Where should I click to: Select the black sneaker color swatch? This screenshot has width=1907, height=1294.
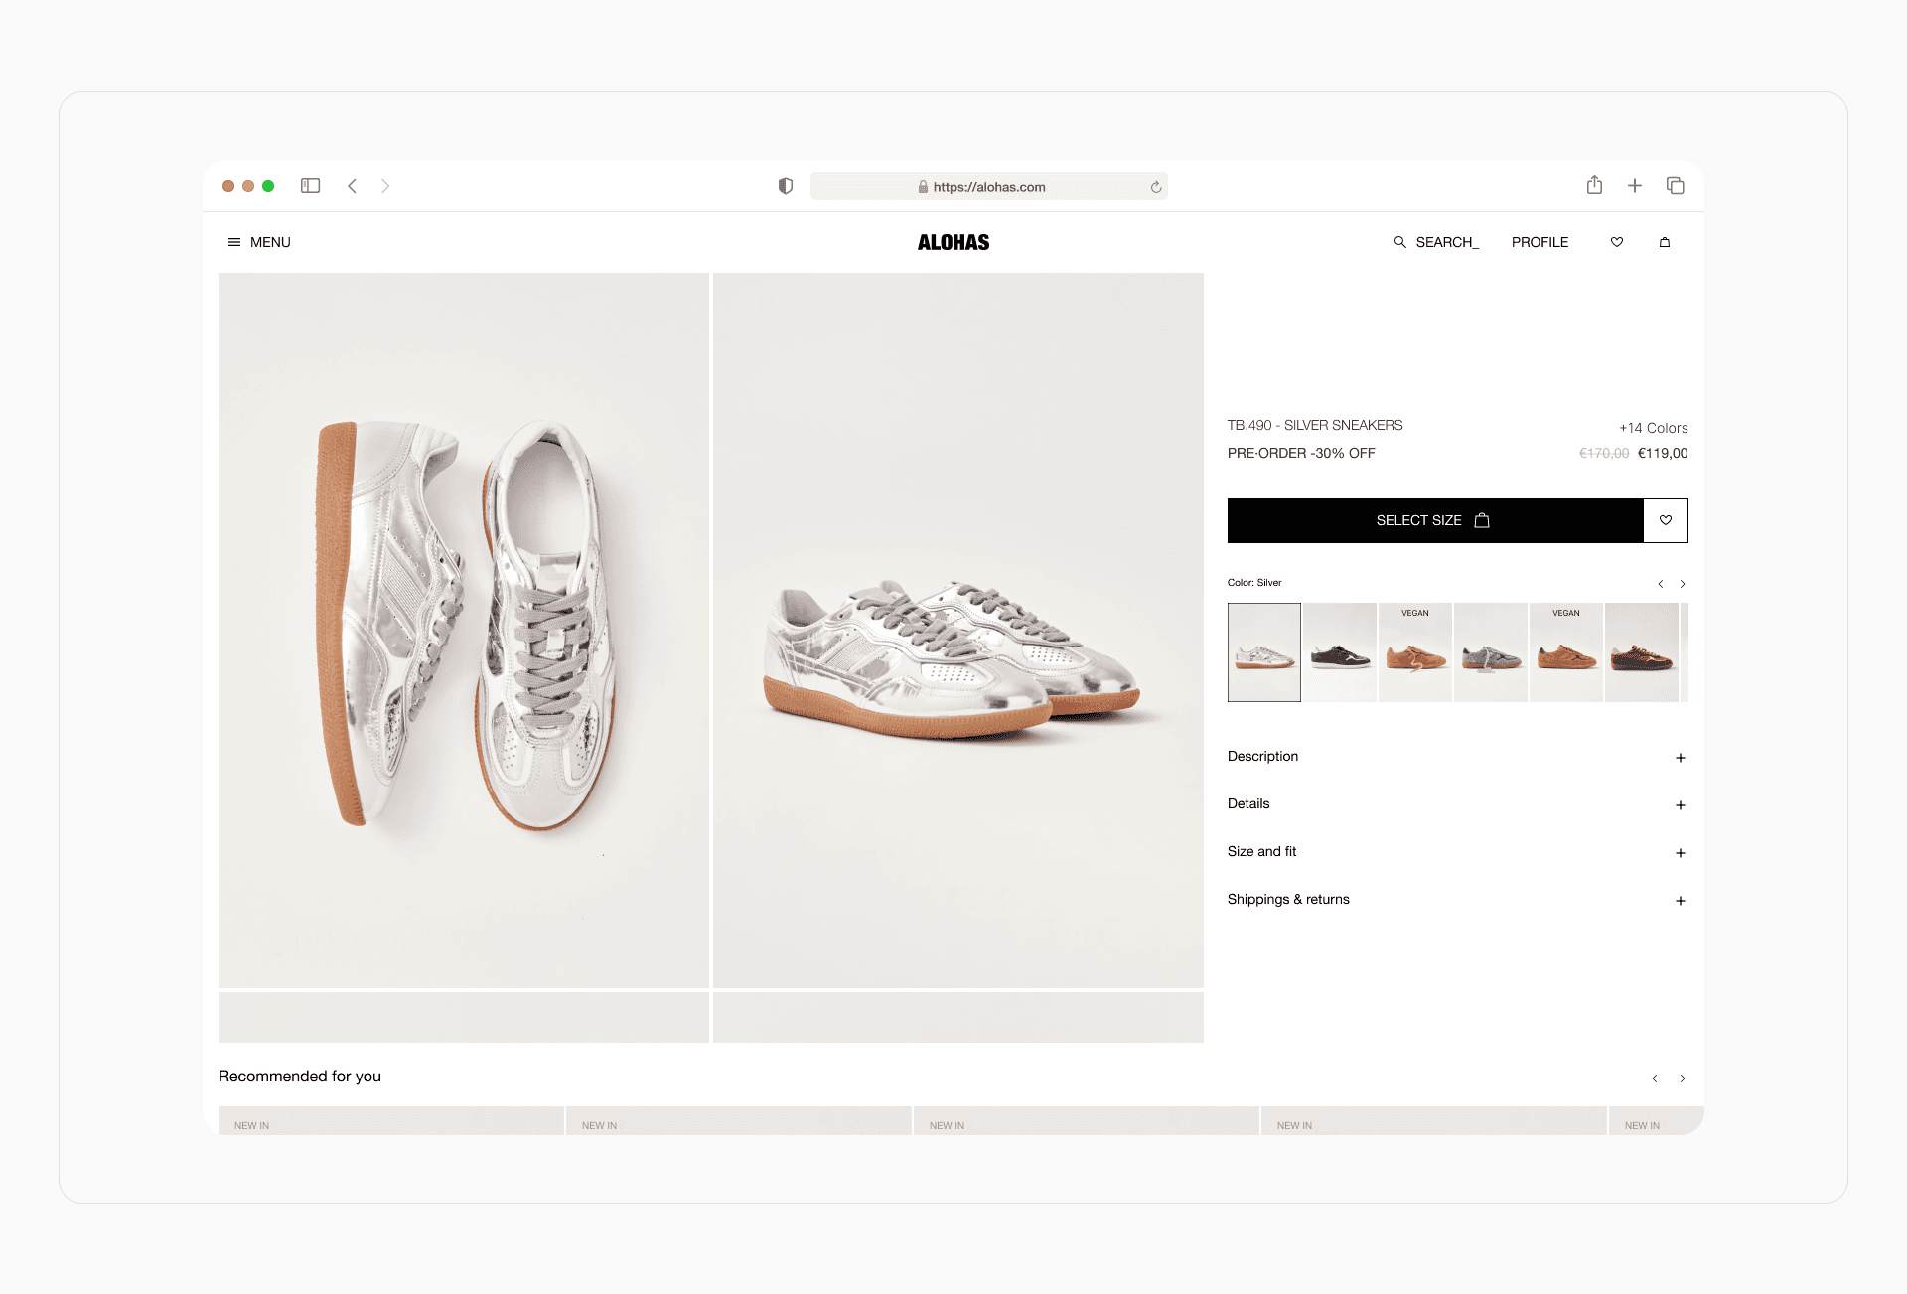coord(1340,652)
